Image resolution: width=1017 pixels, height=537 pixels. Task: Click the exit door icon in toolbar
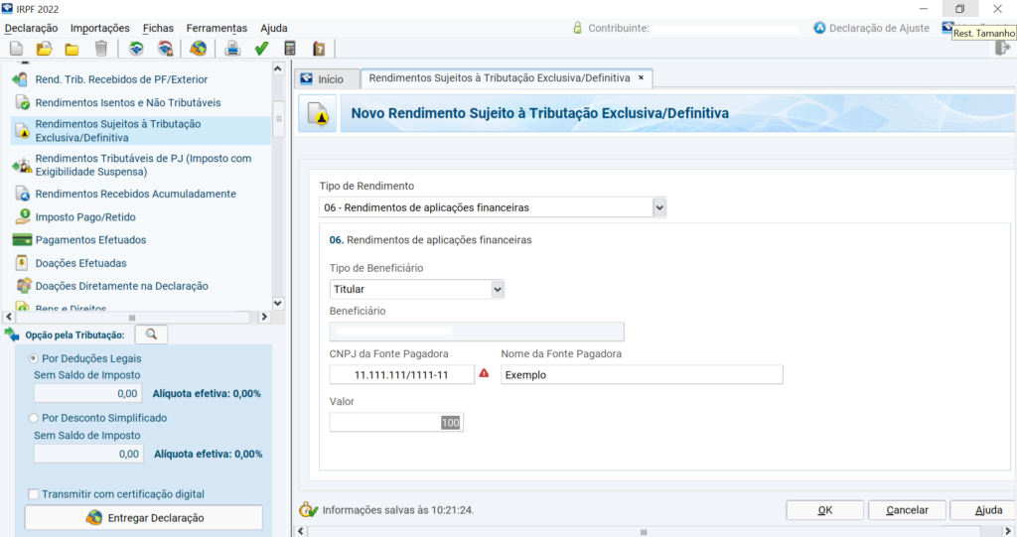[x=1003, y=48]
